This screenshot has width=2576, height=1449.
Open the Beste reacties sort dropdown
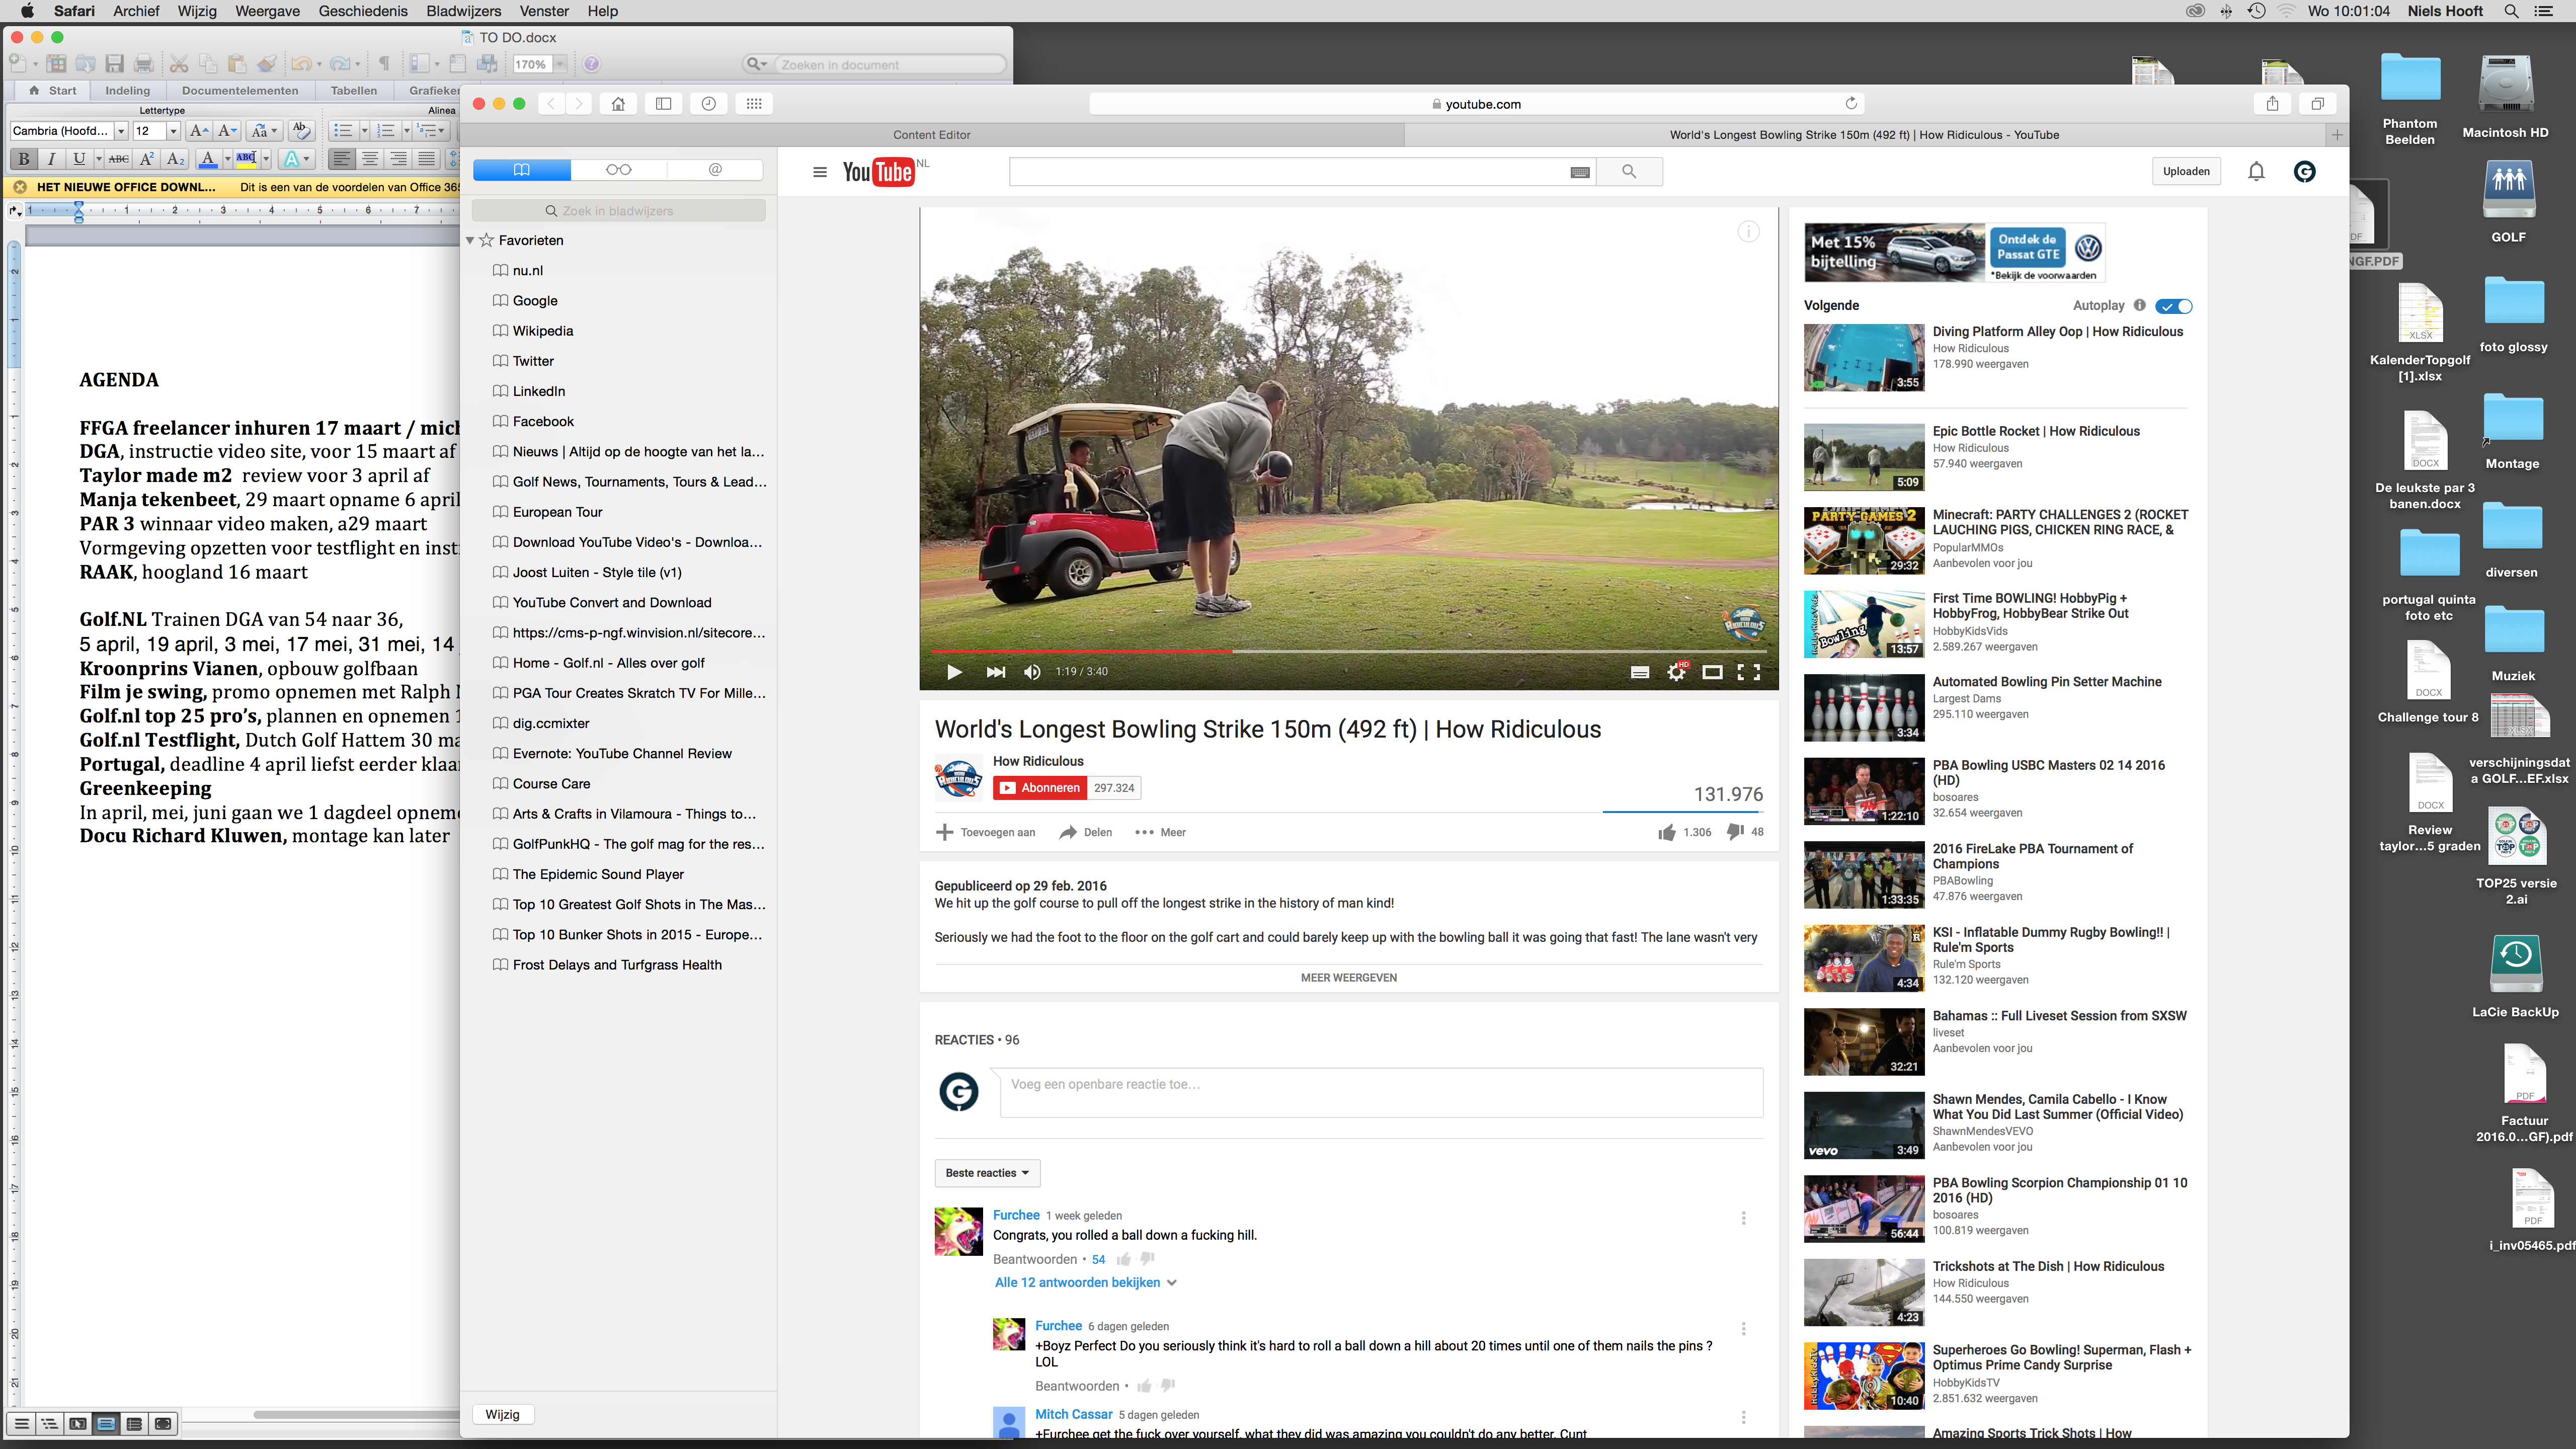[x=986, y=1173]
